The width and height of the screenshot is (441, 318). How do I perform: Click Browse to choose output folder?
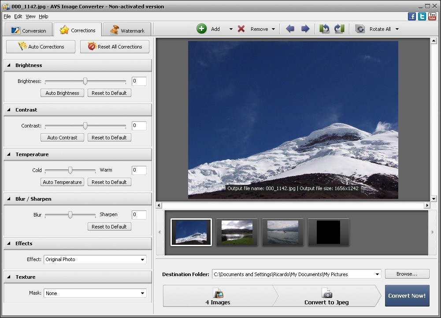point(406,274)
